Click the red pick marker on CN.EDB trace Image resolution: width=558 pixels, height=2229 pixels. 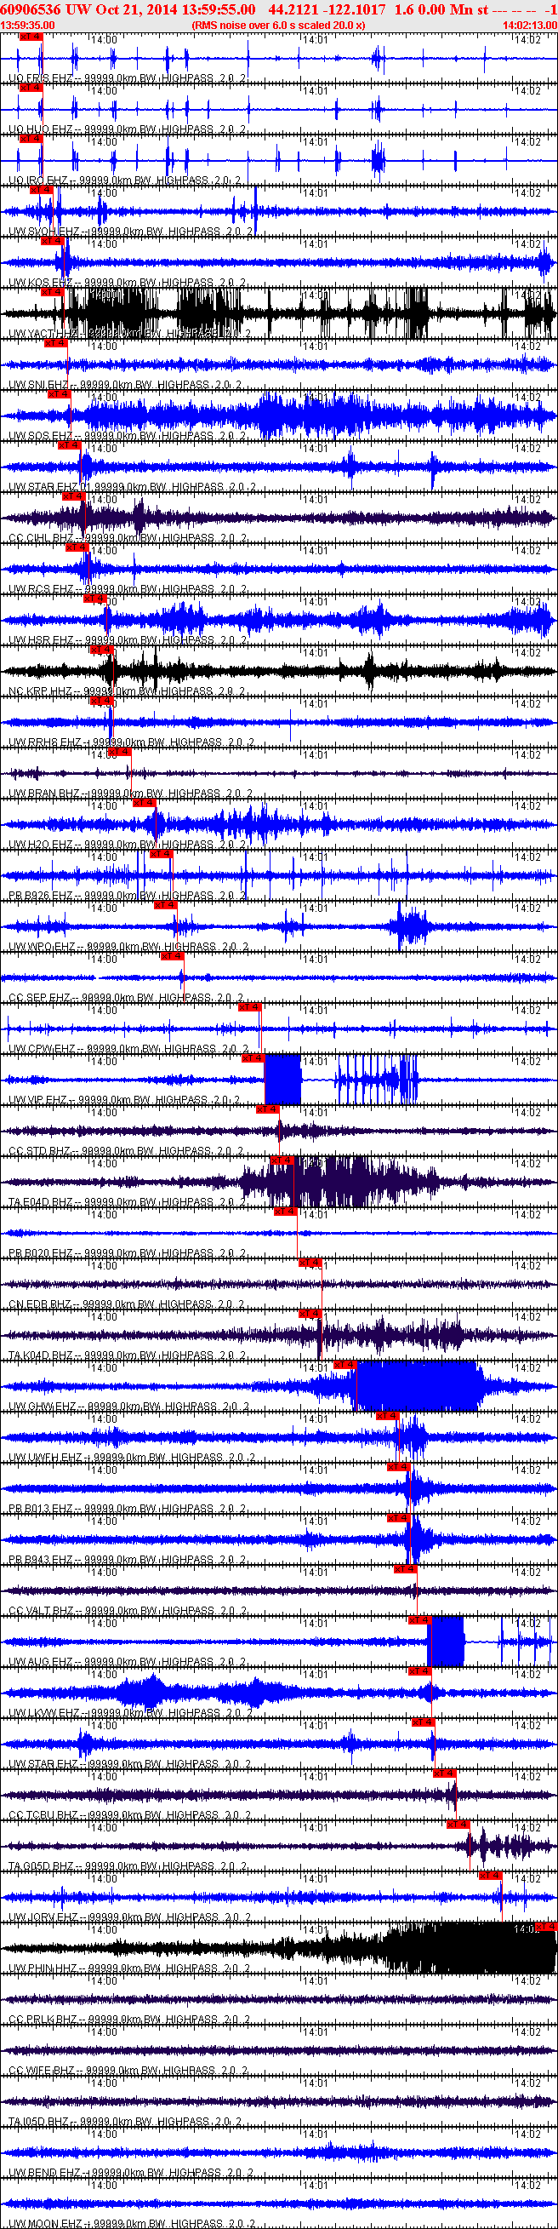click(310, 1262)
